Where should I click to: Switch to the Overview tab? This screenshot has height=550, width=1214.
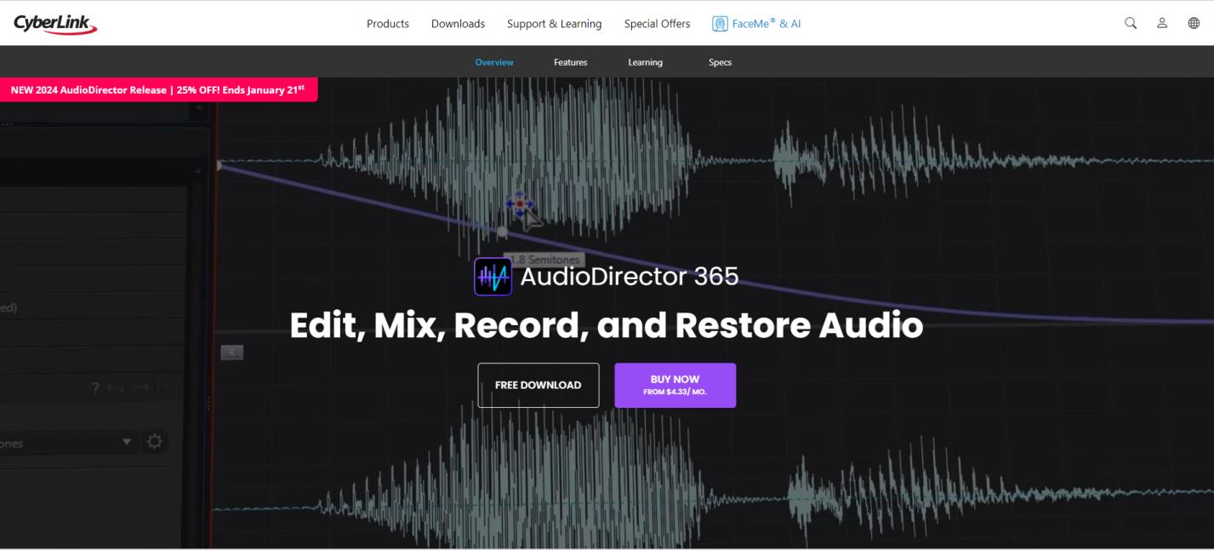click(494, 62)
